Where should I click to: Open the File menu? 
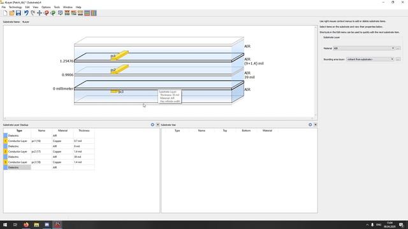[4, 7]
